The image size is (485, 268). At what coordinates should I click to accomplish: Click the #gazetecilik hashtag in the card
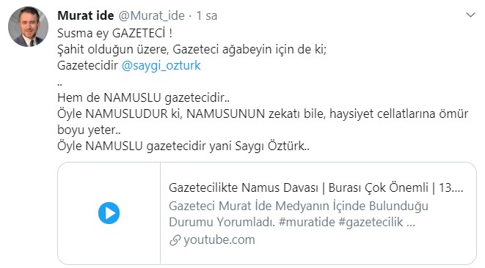point(371,223)
